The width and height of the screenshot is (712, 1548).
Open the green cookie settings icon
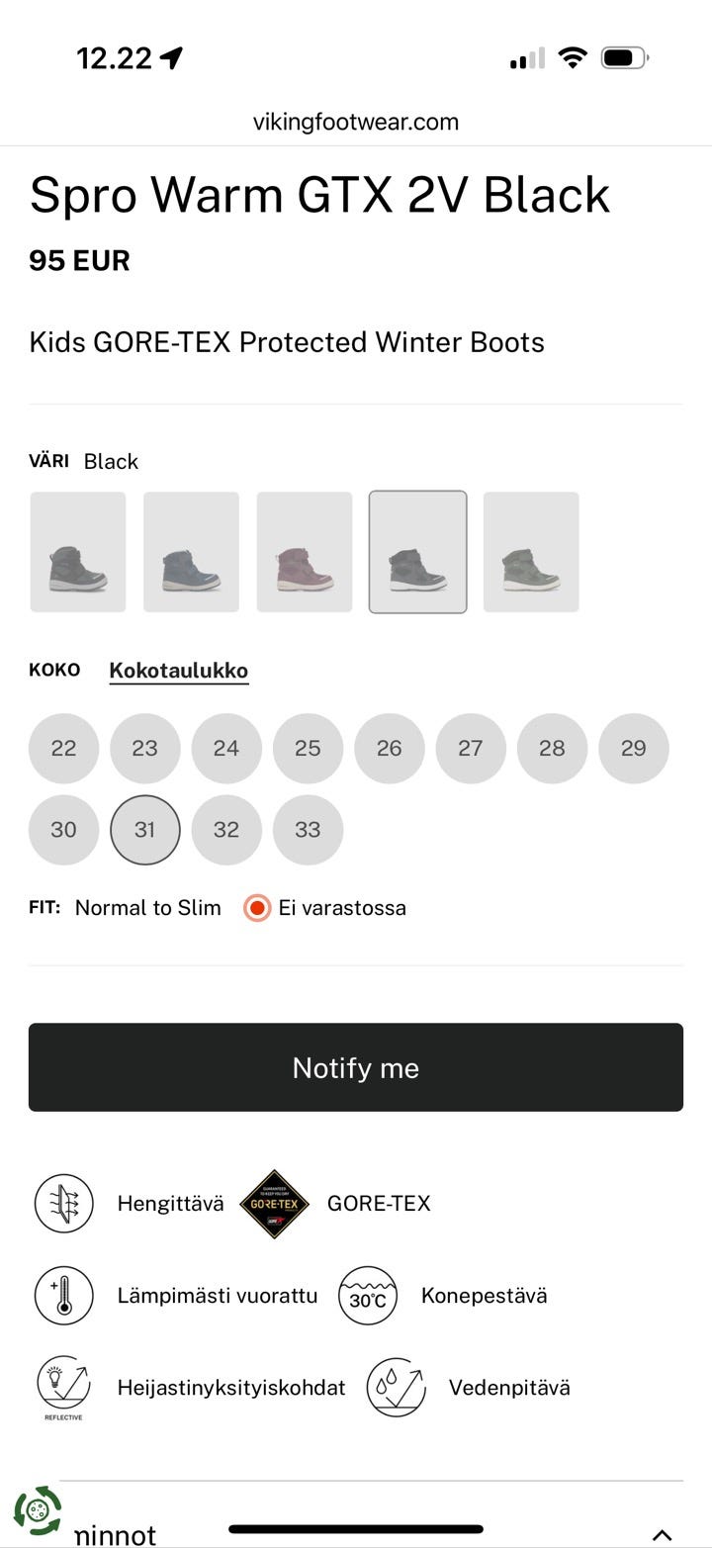[x=38, y=1510]
